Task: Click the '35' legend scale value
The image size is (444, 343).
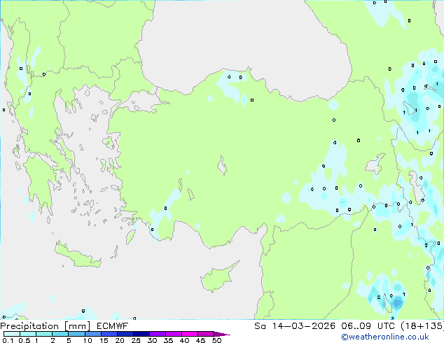Action: pos(168,340)
